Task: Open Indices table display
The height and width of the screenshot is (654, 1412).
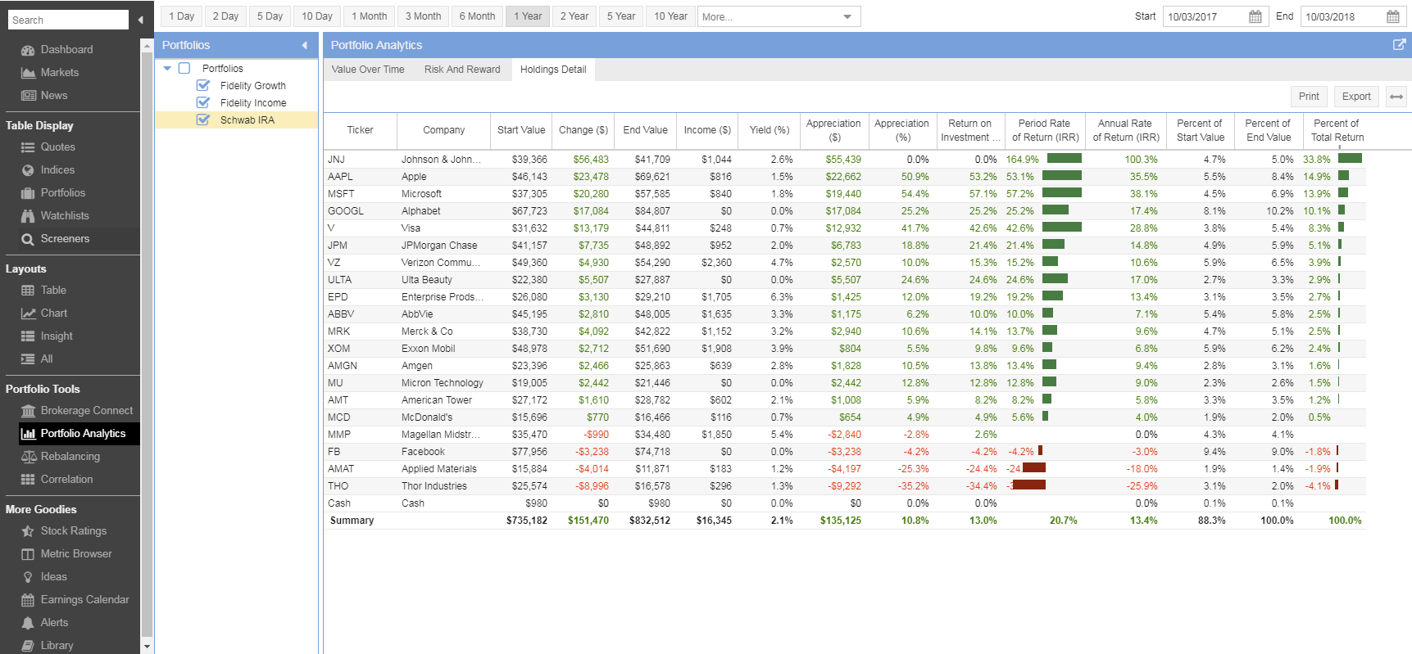Action: point(57,170)
